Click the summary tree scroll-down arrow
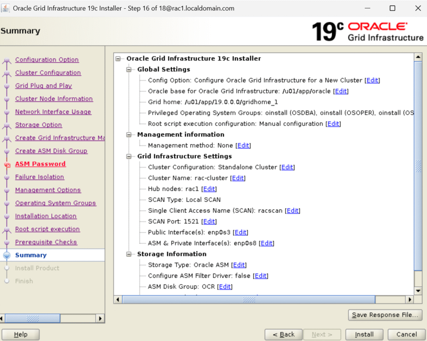The width and height of the screenshot is (427, 341). [x=418, y=290]
